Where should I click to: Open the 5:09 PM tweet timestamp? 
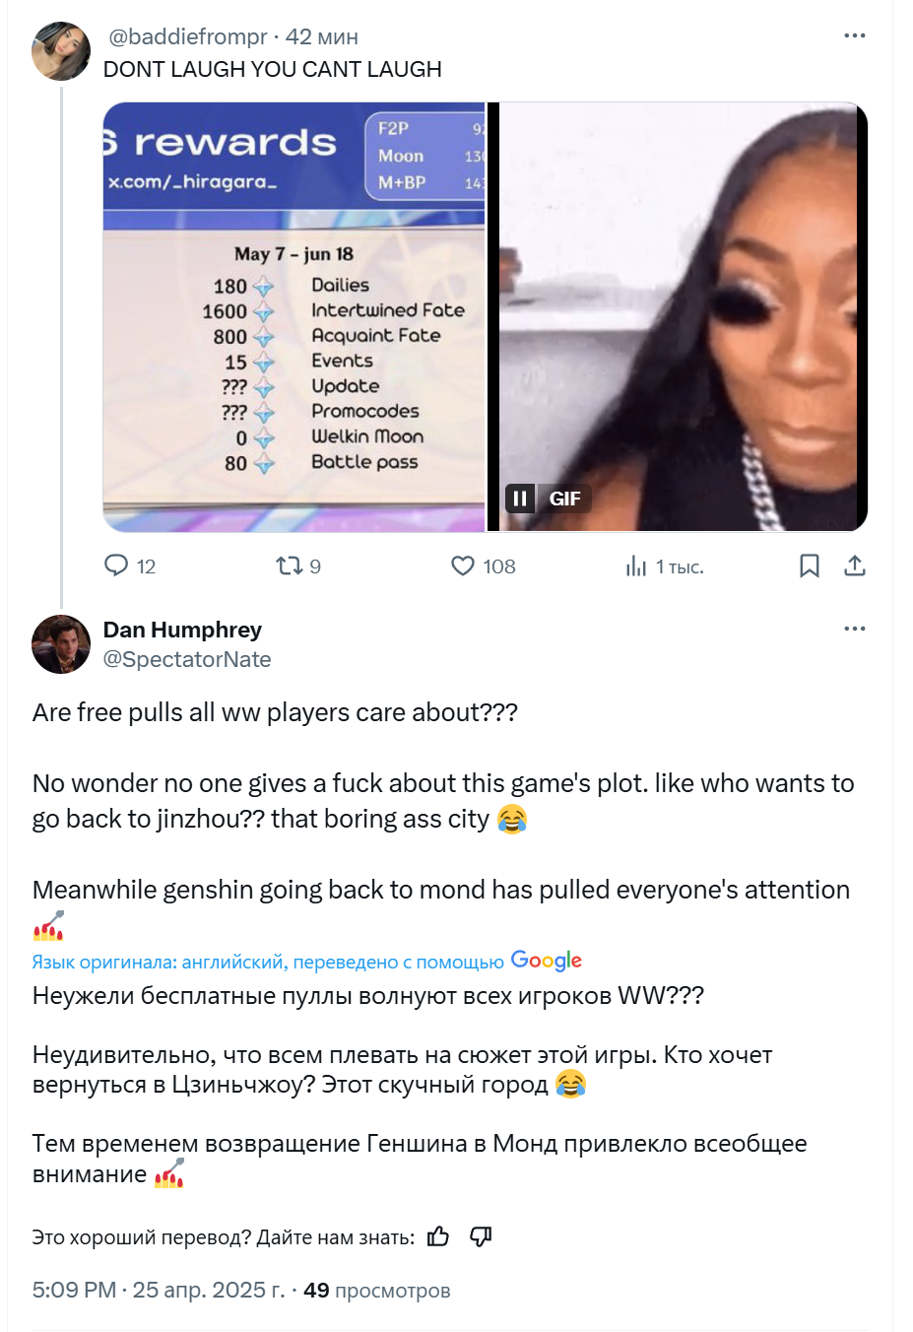[159, 1290]
